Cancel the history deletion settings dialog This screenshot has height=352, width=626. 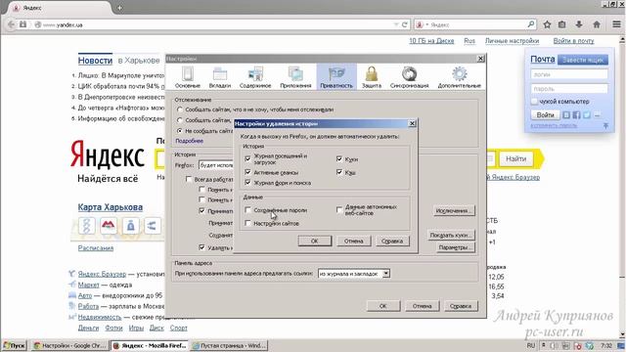pyautogui.click(x=353, y=241)
